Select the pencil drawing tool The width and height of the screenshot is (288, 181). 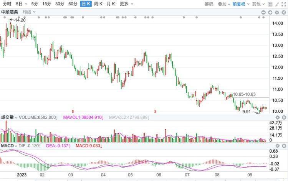[276, 4]
